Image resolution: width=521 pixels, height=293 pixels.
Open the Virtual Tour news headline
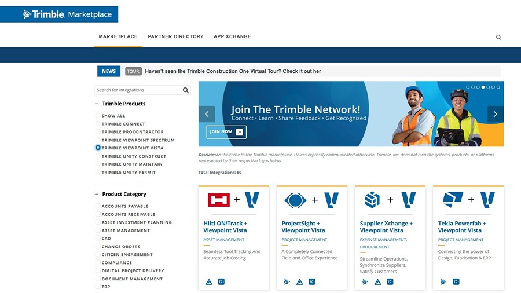tap(233, 71)
